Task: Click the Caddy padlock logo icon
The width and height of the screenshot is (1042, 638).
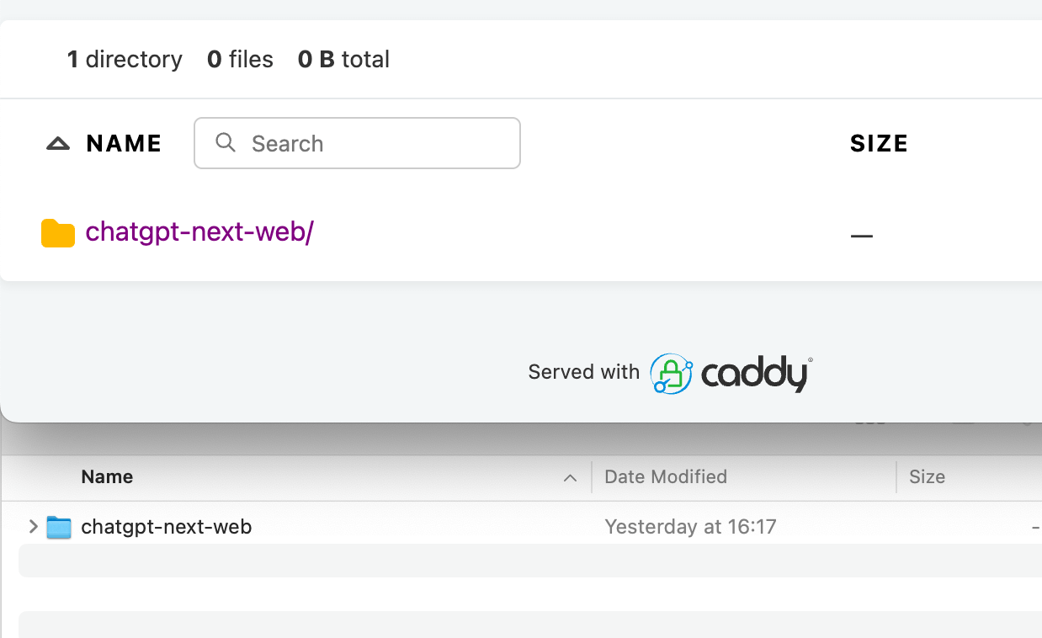Action: point(671,374)
